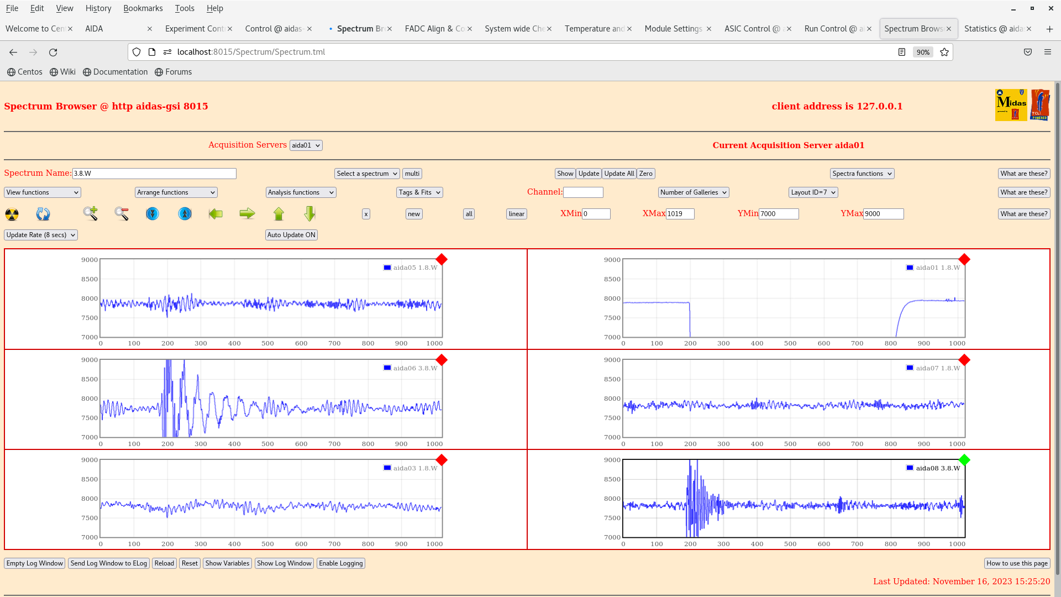Click the green down arrow icon
The image size is (1061, 597).
tap(310, 213)
